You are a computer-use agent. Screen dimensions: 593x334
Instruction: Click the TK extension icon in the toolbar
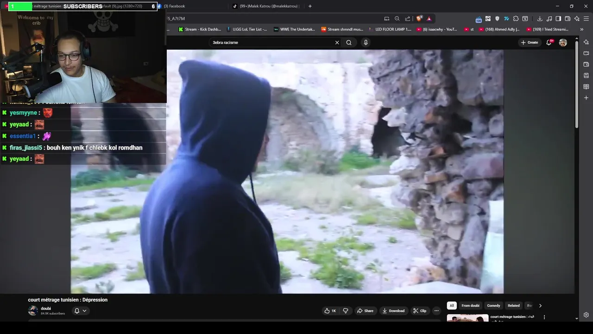488,19
